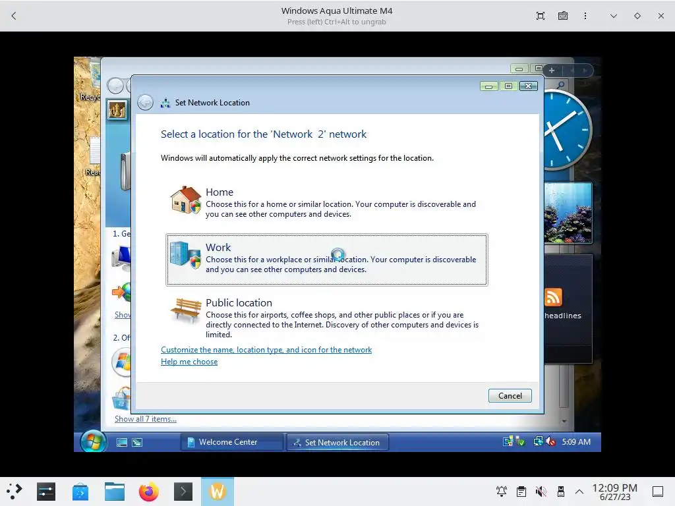Open the Dolphin file manager
The width and height of the screenshot is (675, 506).
[x=115, y=492]
